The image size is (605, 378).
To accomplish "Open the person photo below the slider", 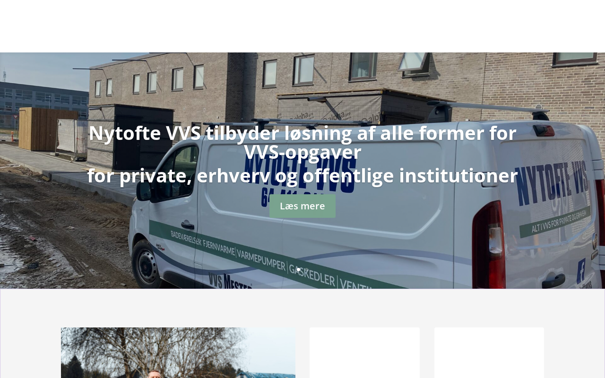I will click(x=178, y=352).
